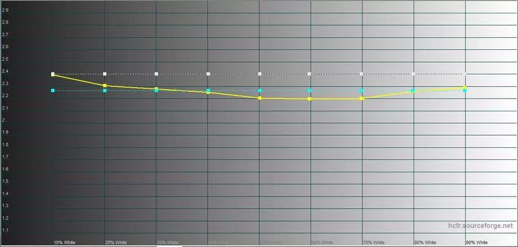Pick the cyan reference point at 70% White
The image size is (518, 247).
[362, 91]
